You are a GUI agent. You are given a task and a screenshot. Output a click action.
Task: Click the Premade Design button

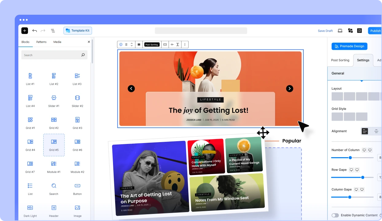coord(349,46)
